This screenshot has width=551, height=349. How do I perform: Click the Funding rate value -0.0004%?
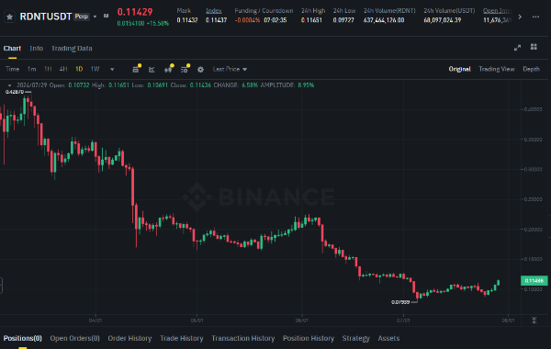click(247, 20)
